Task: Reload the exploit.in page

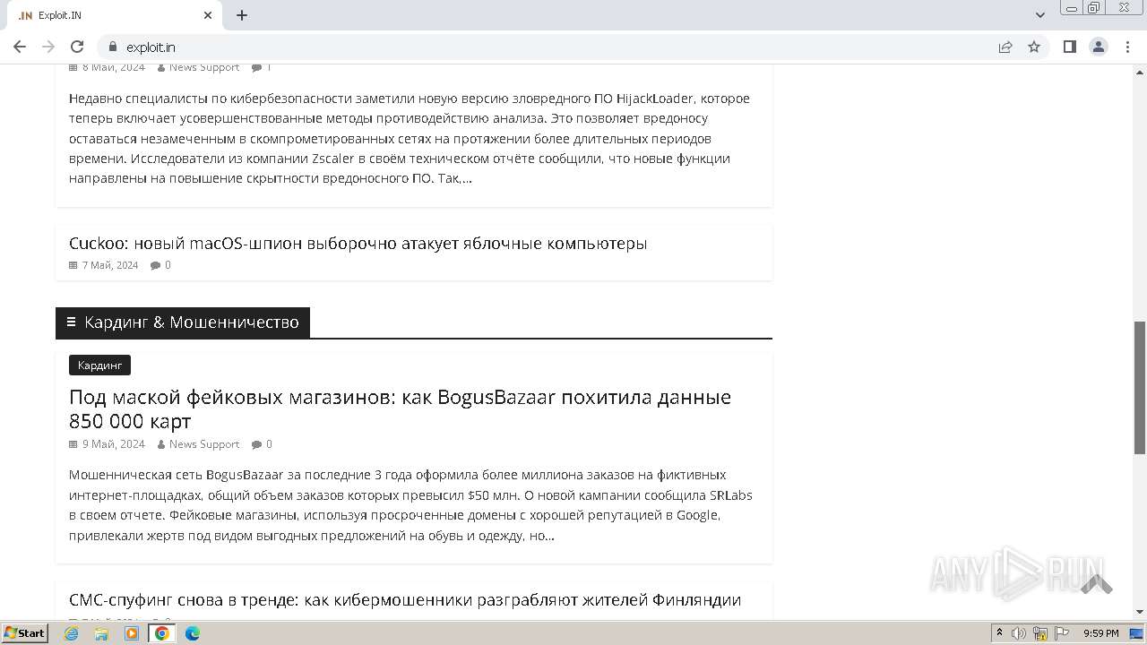Action: coord(77,47)
